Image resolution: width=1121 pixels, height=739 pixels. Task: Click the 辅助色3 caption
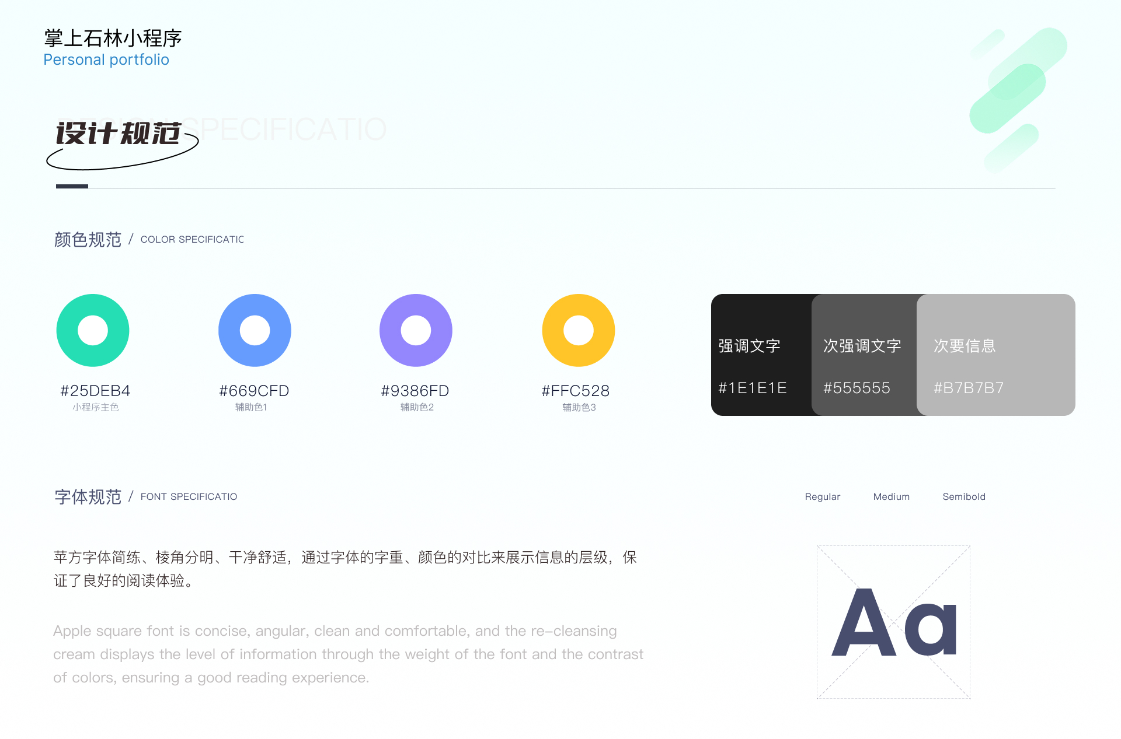[x=579, y=407]
